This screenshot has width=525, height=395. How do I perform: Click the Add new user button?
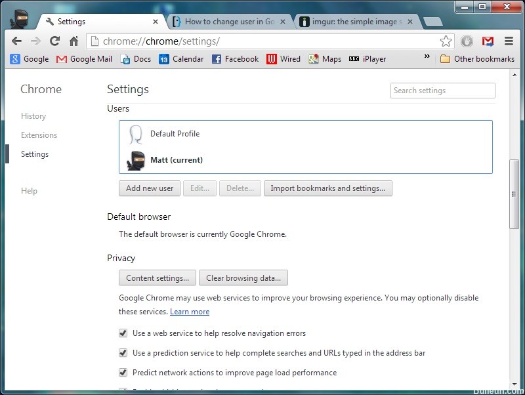pyautogui.click(x=150, y=188)
